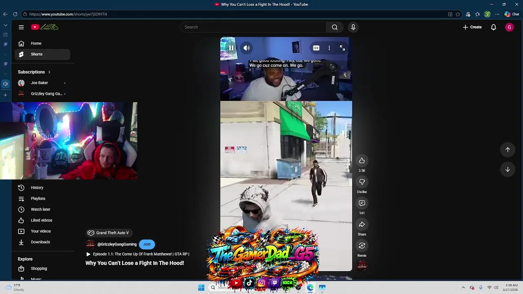The height and width of the screenshot is (294, 523).
Task: Open the sound thumbnail below Remix
Action: [362, 266]
